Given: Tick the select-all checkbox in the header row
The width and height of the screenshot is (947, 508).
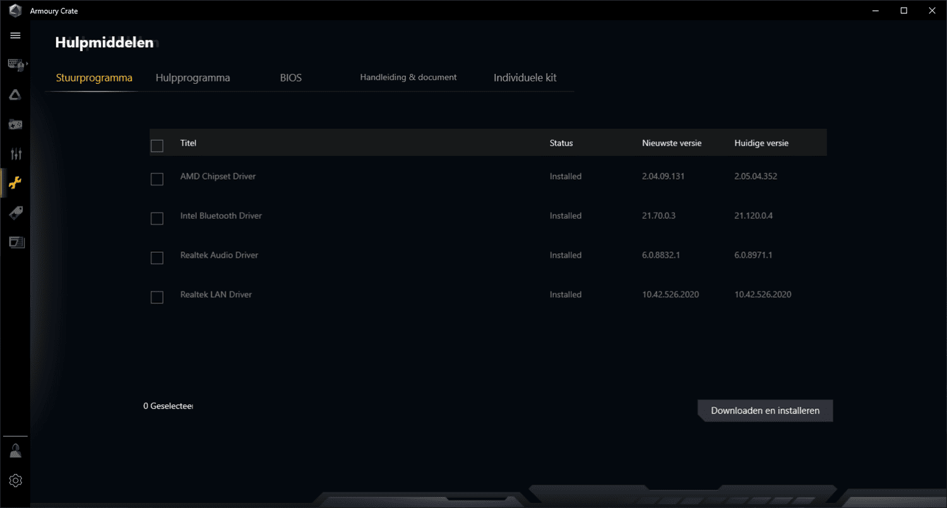Looking at the screenshot, I should tap(157, 146).
